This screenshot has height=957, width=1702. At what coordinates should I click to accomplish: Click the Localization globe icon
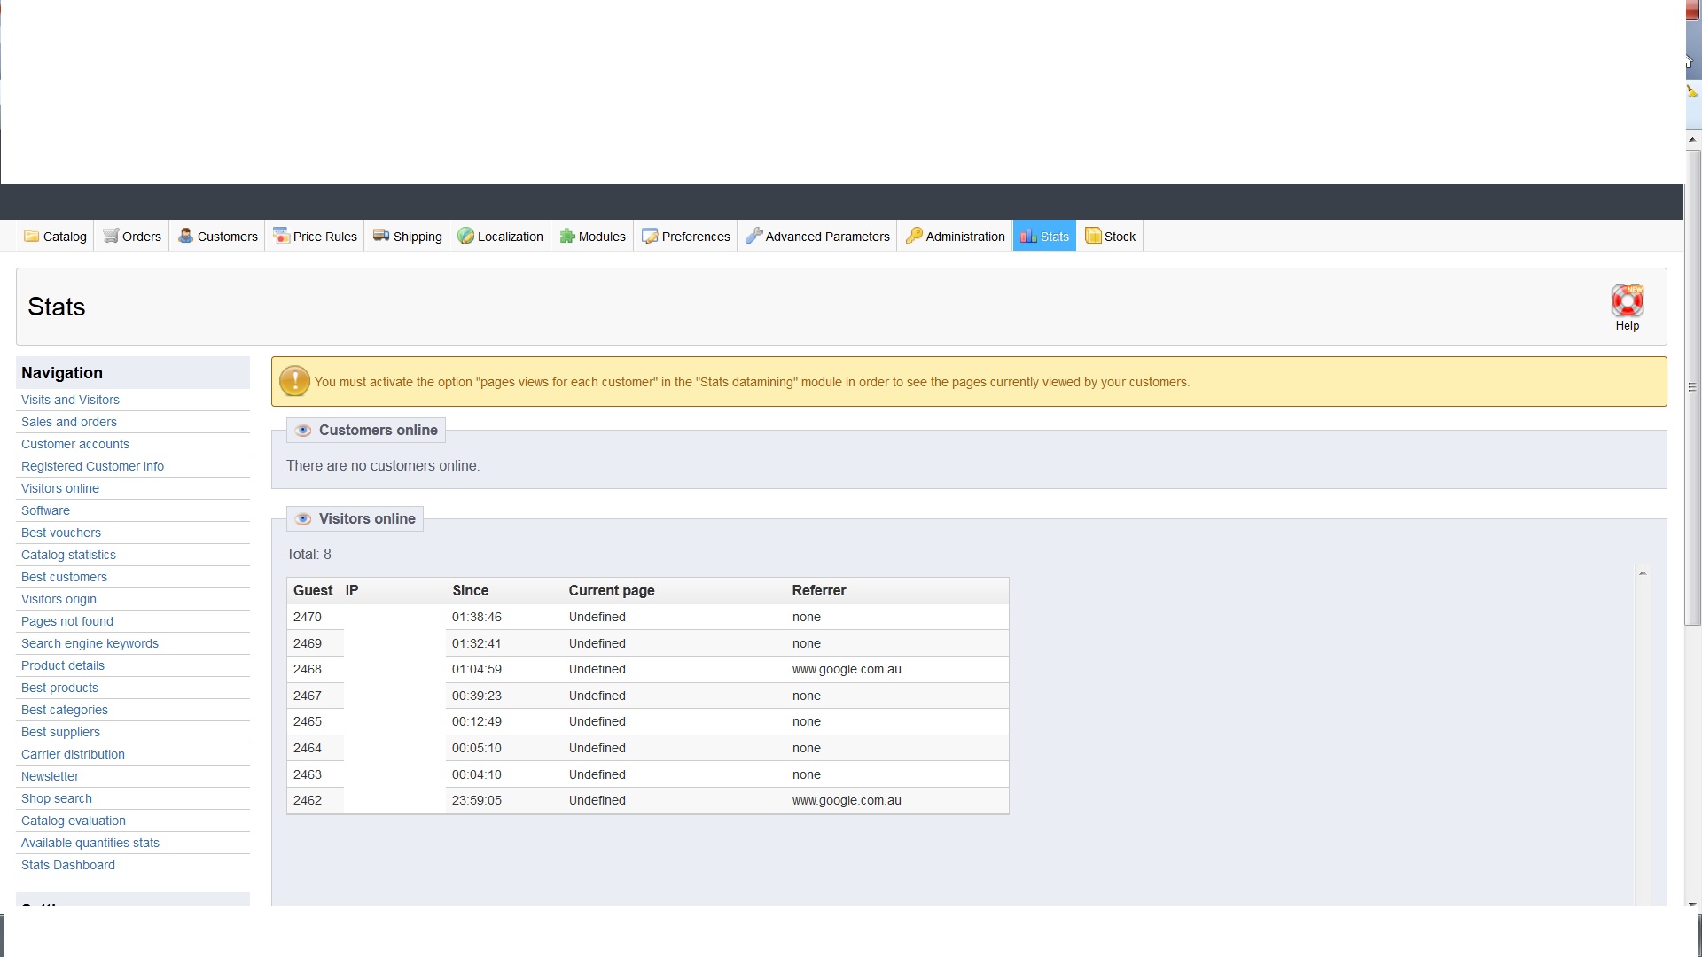pyautogui.click(x=465, y=236)
